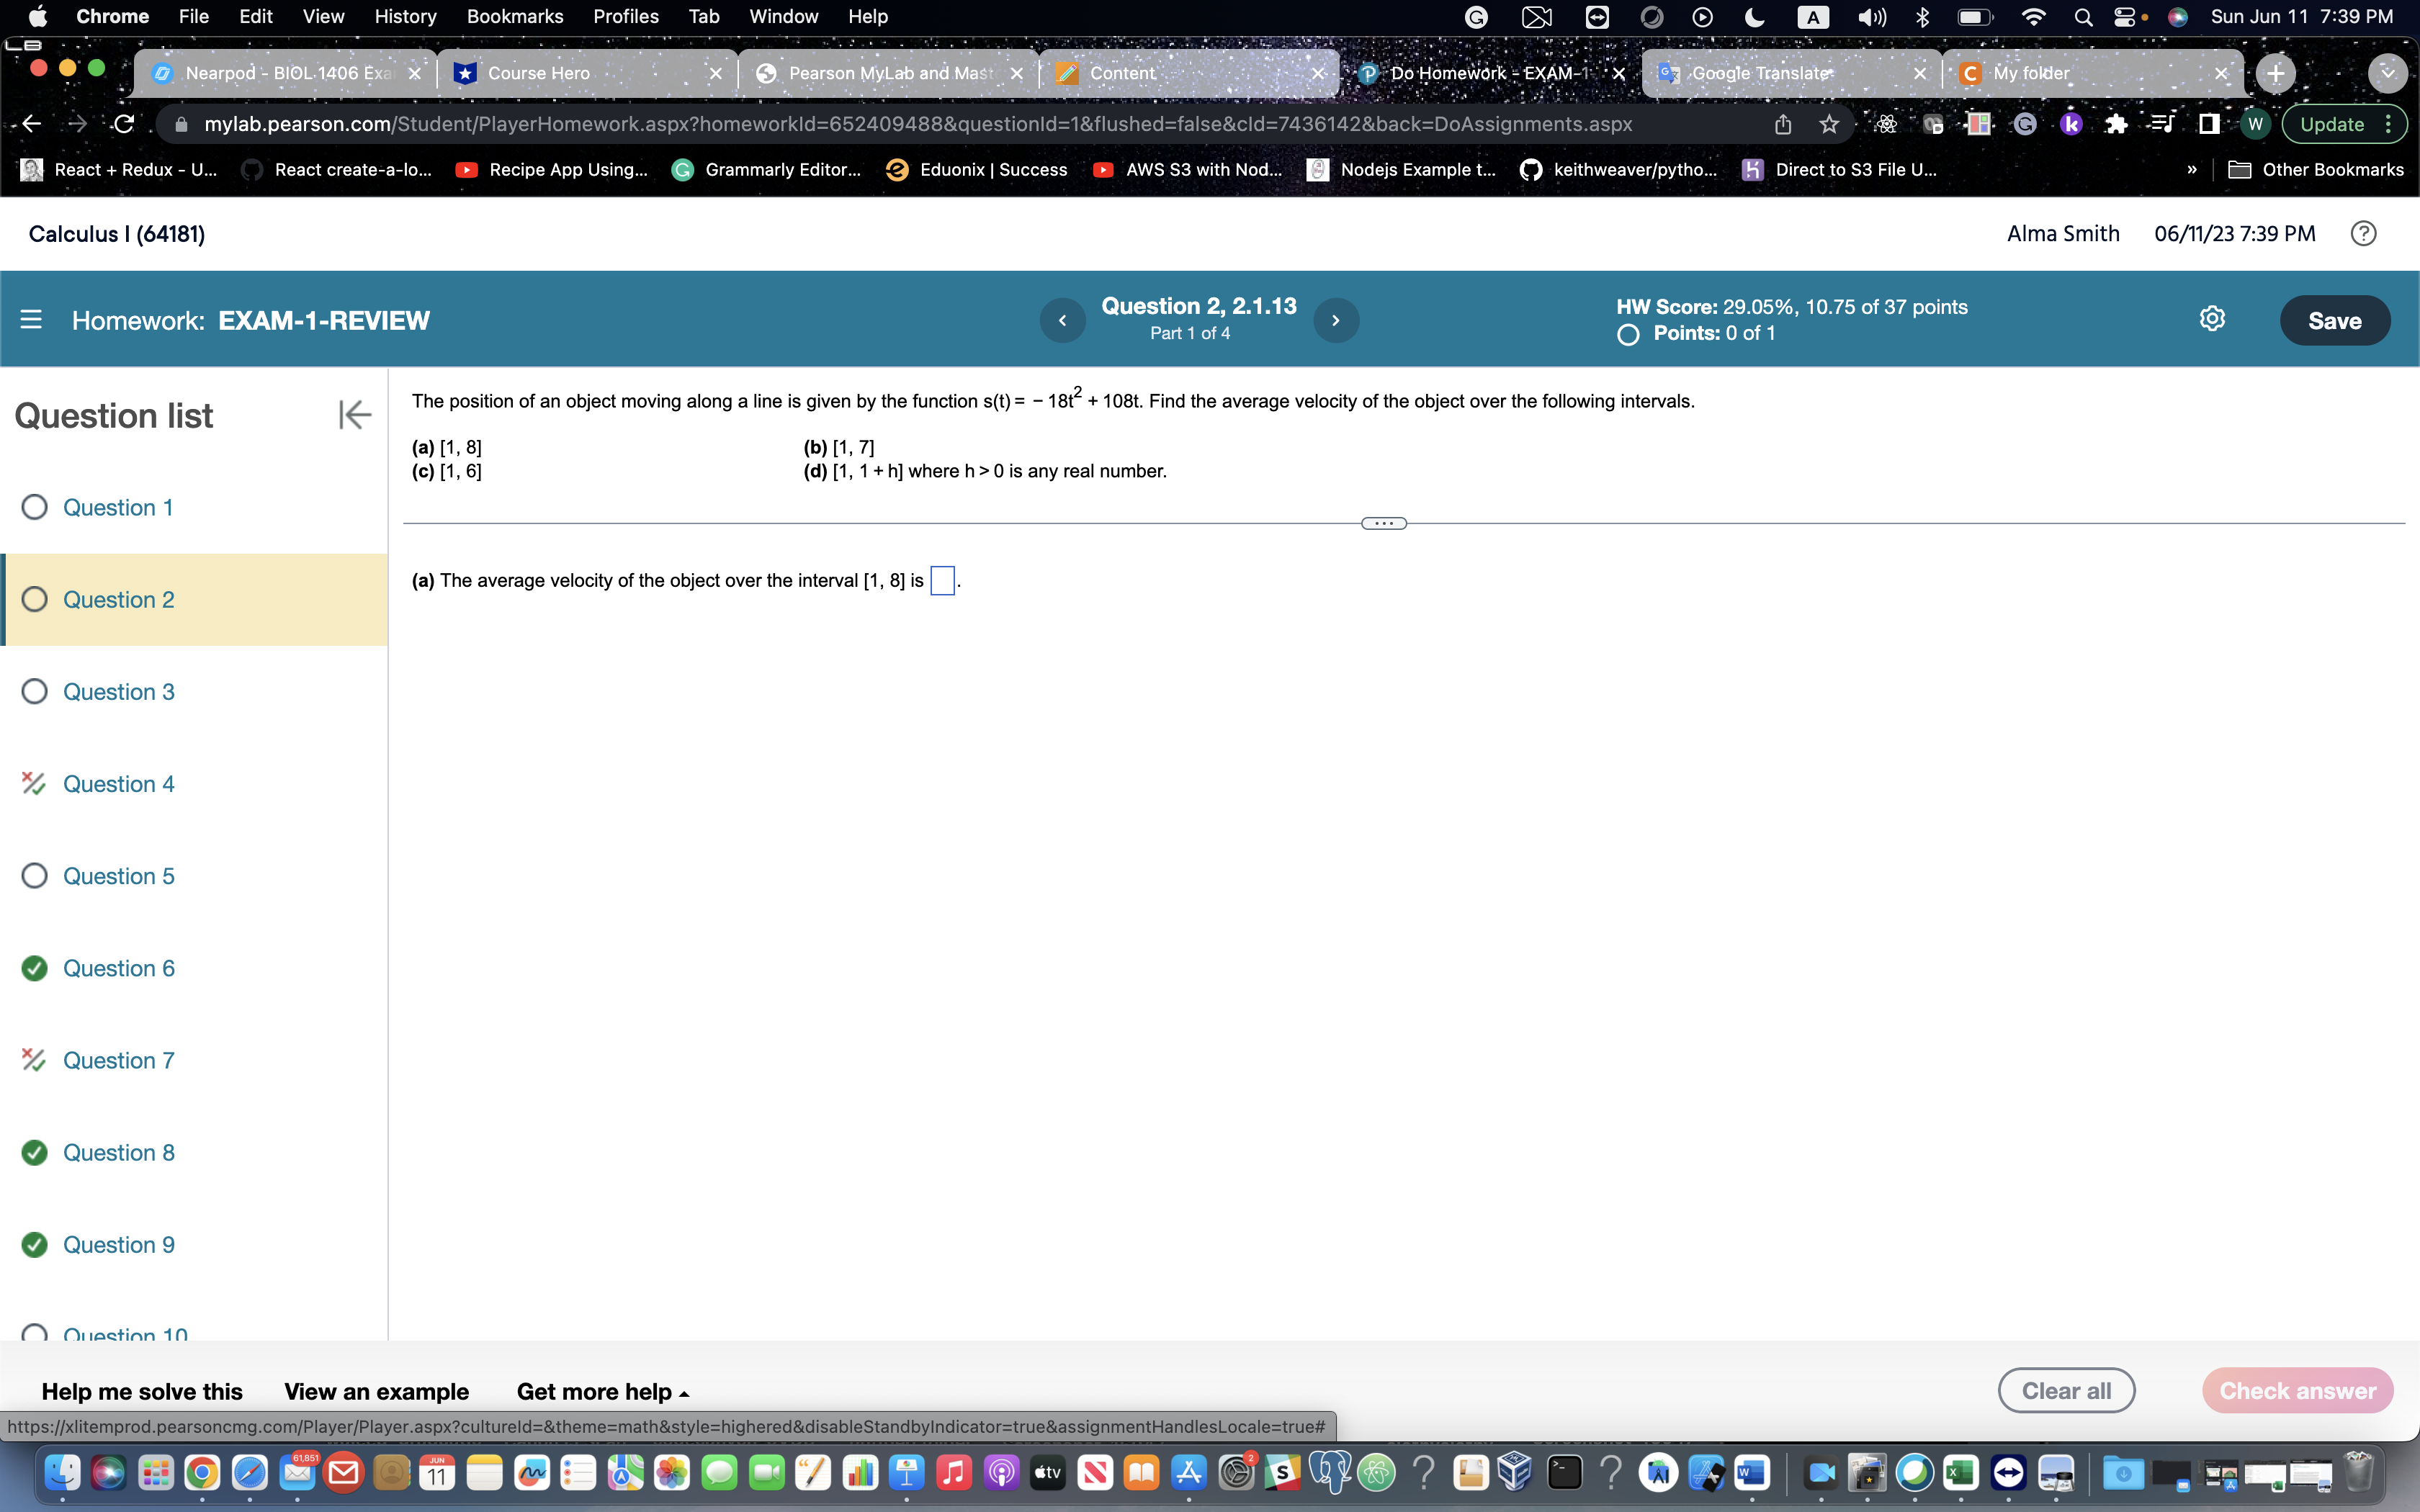Open the volume control in the menu bar
2420x1512 pixels.
coord(1872,16)
